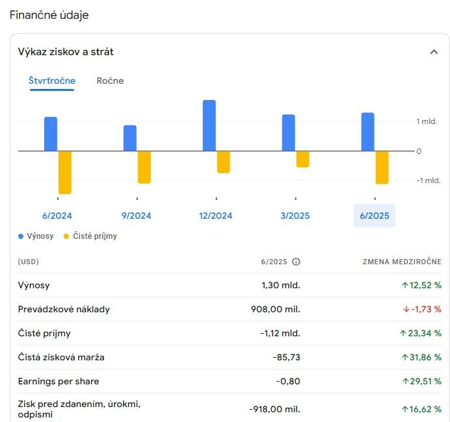Click the blue Výnosy legend dot
Image resolution: width=450 pixels, height=422 pixels.
21,236
